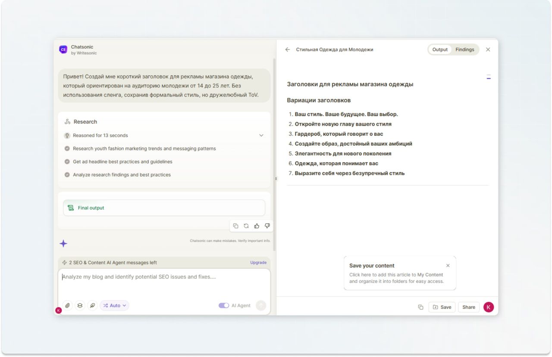Viewport: 552px width, 357px height.
Task: Click the Research heading icon
Action: coord(67,122)
